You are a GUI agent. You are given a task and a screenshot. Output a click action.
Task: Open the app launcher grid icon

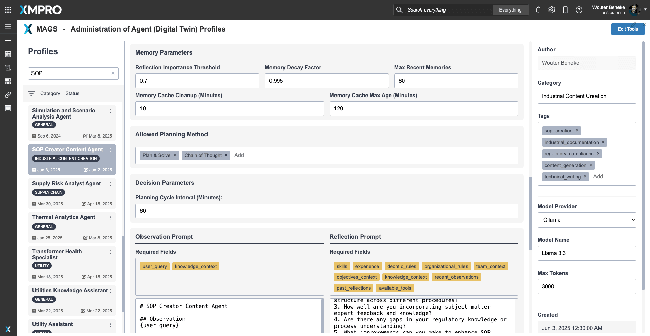point(8,10)
